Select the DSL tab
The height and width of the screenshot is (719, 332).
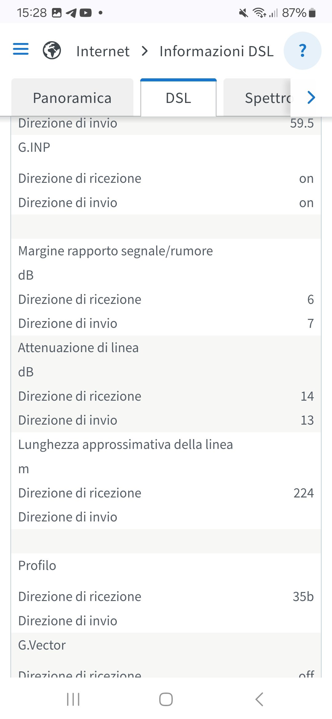click(178, 98)
